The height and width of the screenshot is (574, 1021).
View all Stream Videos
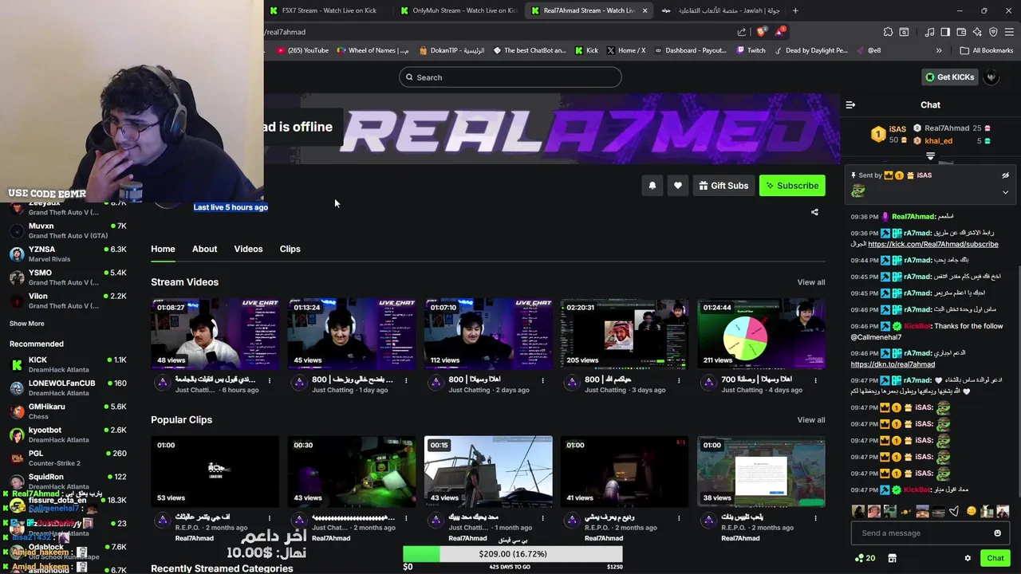[x=810, y=282]
